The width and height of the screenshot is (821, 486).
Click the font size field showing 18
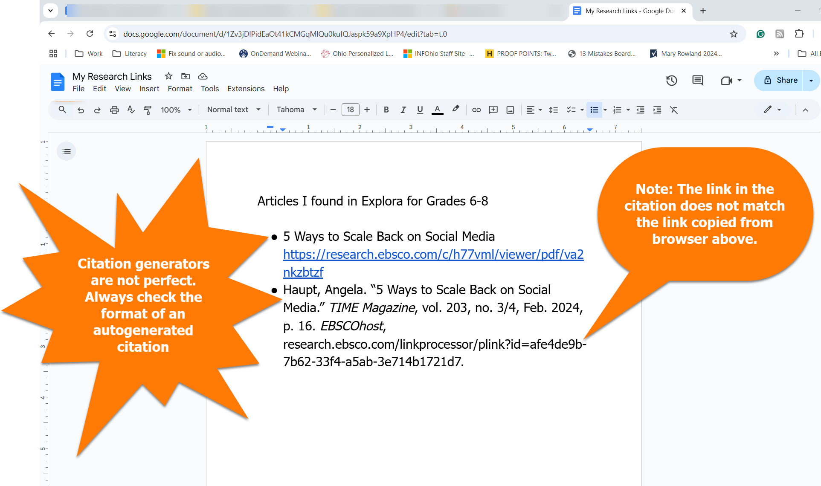(x=350, y=110)
